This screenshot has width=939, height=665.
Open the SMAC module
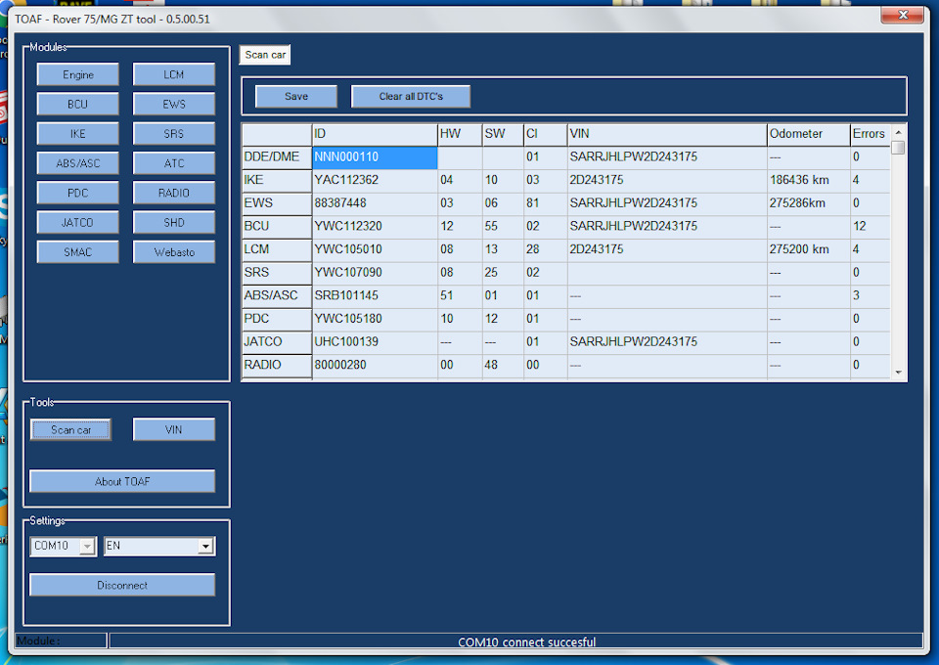point(78,252)
